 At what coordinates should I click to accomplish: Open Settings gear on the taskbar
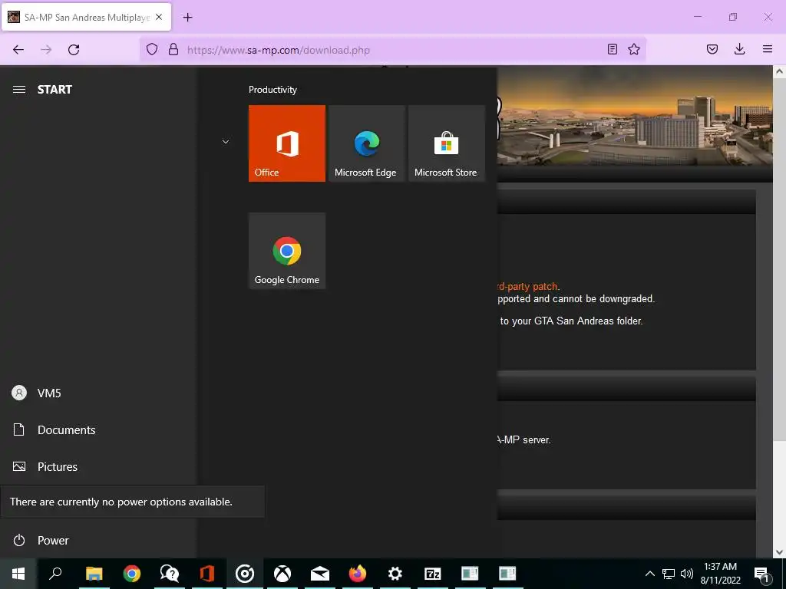(x=395, y=574)
